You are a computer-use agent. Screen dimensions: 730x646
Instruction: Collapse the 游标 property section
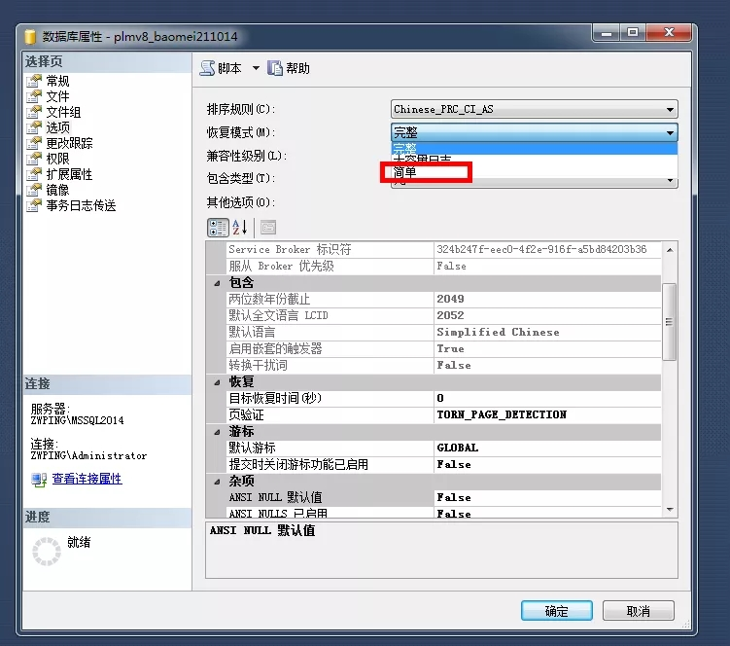[x=217, y=432]
